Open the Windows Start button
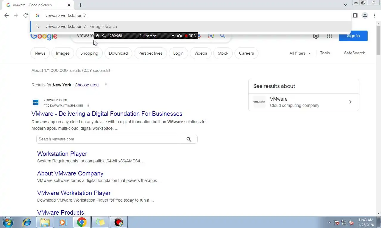This screenshot has width=381, height=228. pyautogui.click(x=8, y=222)
